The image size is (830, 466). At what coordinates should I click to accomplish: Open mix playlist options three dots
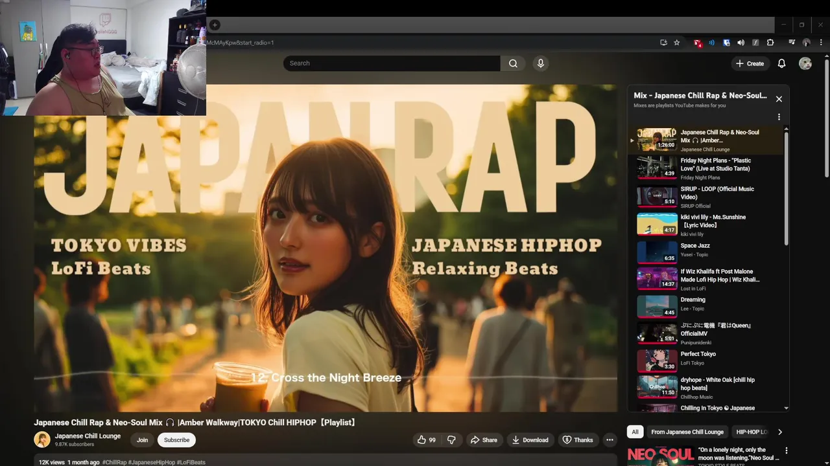click(779, 117)
